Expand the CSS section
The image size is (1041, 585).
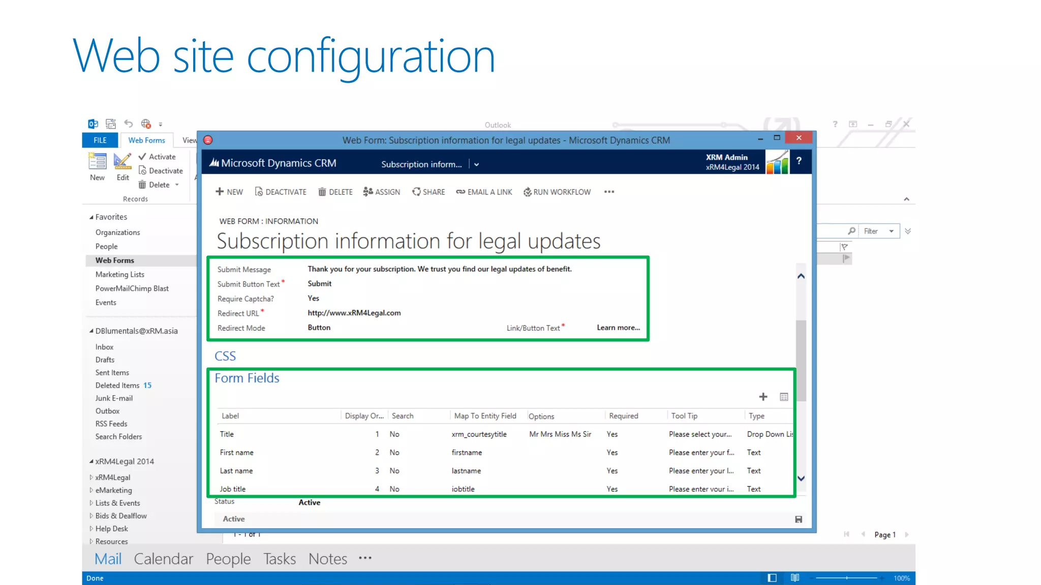pos(225,356)
